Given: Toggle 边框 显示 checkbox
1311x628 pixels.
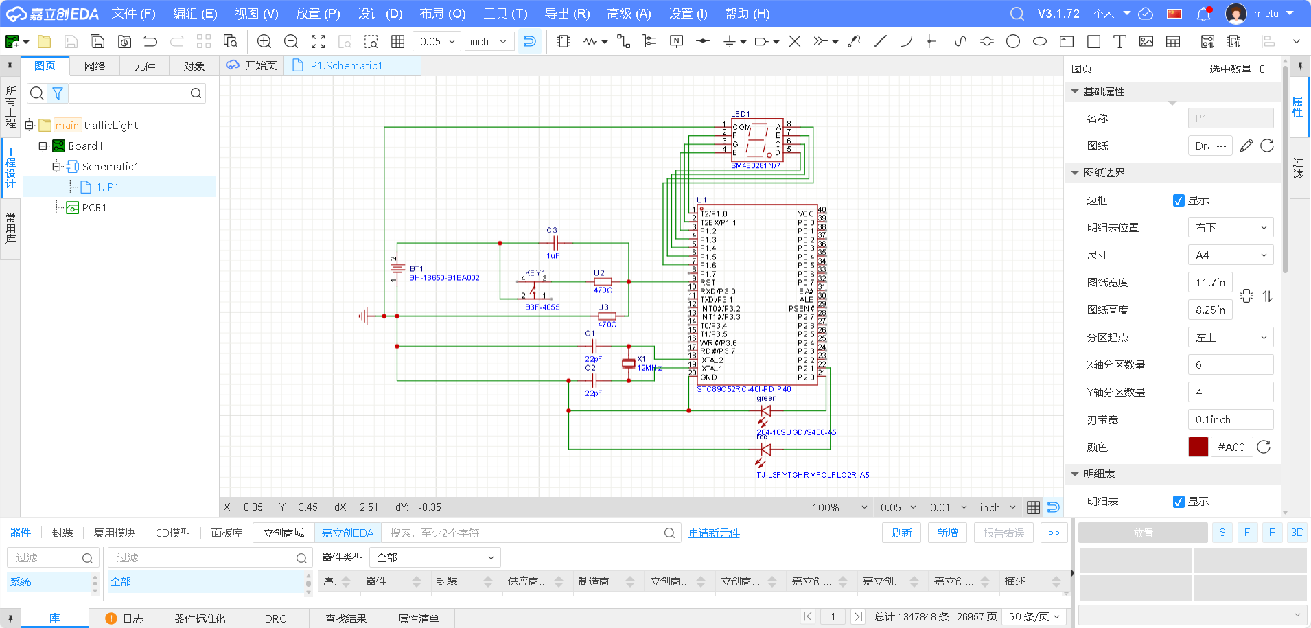Looking at the screenshot, I should (x=1179, y=200).
